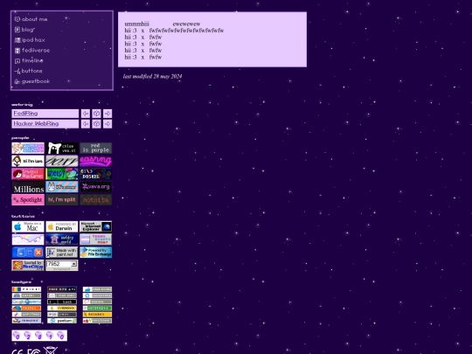472x354 pixels.
Task: Click the green sheepy button
Action: 62,174
